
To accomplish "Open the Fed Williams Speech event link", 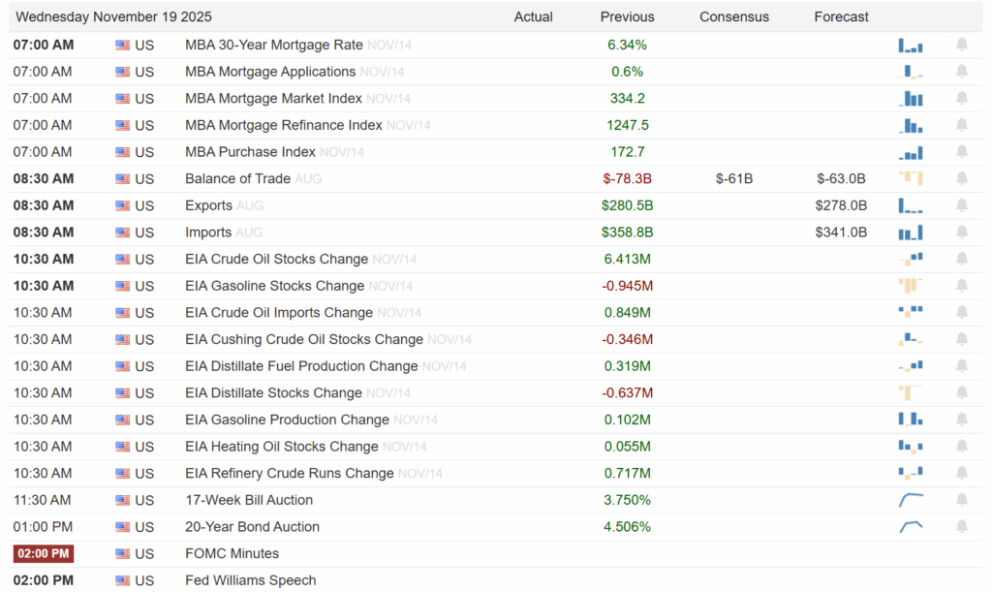I will [250, 580].
